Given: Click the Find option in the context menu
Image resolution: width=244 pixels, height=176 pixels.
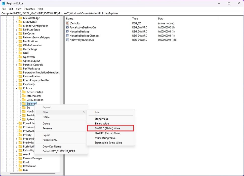Looking at the screenshot, I should [x=47, y=117].
